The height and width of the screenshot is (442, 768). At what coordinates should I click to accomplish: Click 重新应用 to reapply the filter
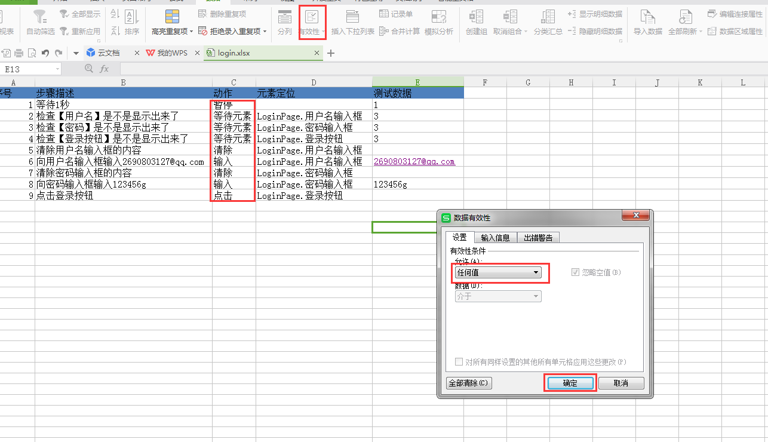click(x=80, y=31)
